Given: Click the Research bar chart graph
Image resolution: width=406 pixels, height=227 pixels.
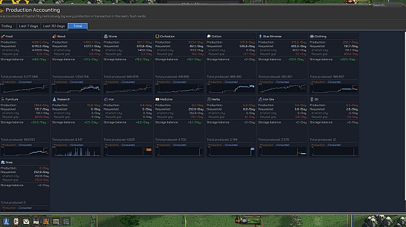Looking at the screenshot, I should [76, 151].
